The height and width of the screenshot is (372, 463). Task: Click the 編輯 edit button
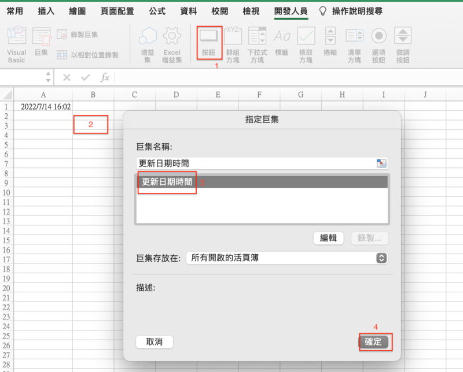tap(328, 238)
